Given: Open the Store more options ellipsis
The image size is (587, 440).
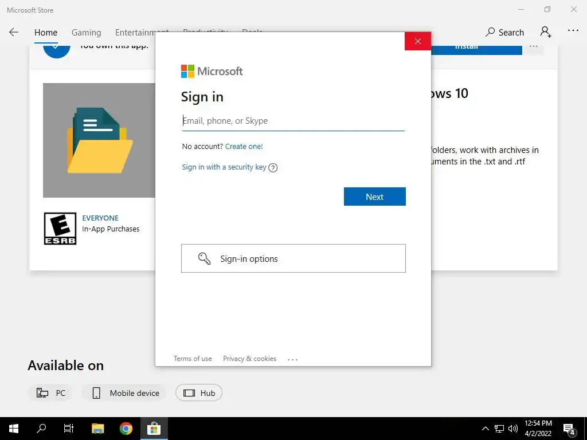Looking at the screenshot, I should coord(573,31).
